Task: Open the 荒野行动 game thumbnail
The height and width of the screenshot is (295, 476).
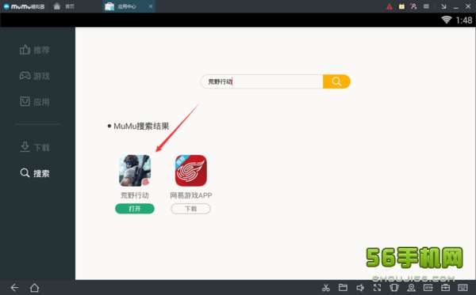Action: [135, 171]
